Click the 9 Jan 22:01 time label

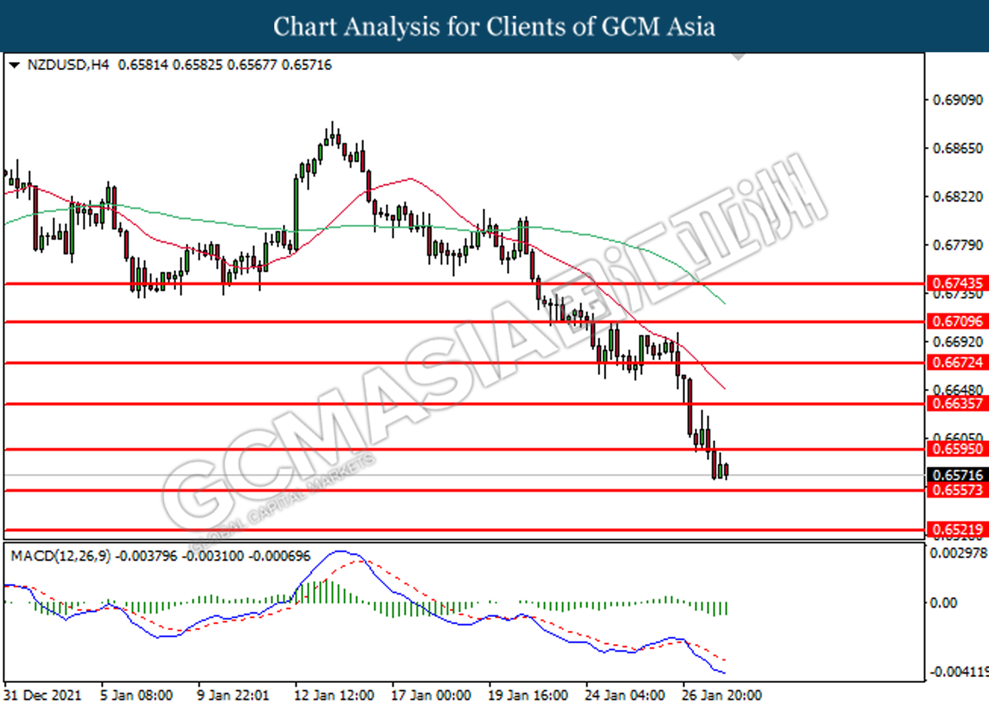(233, 695)
